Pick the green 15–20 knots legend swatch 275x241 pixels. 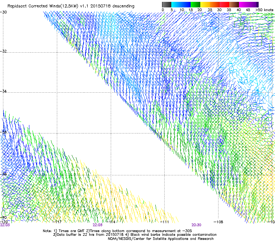click(x=195, y=4)
